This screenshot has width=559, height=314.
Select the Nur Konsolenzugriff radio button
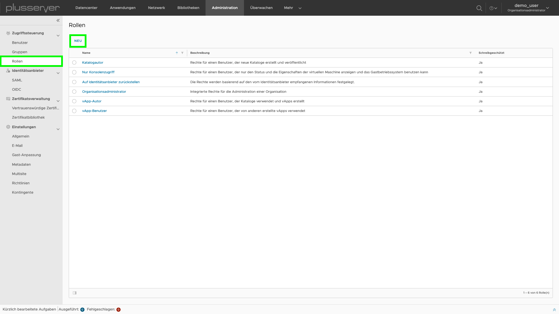coord(74,72)
